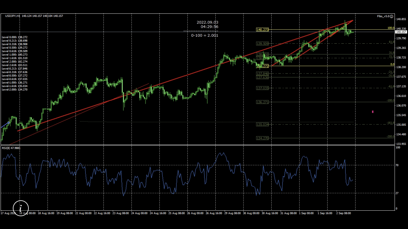Click the 0.0 Fibonacci percent label
Viewport: 408px width, 229px height.
tap(392, 64)
